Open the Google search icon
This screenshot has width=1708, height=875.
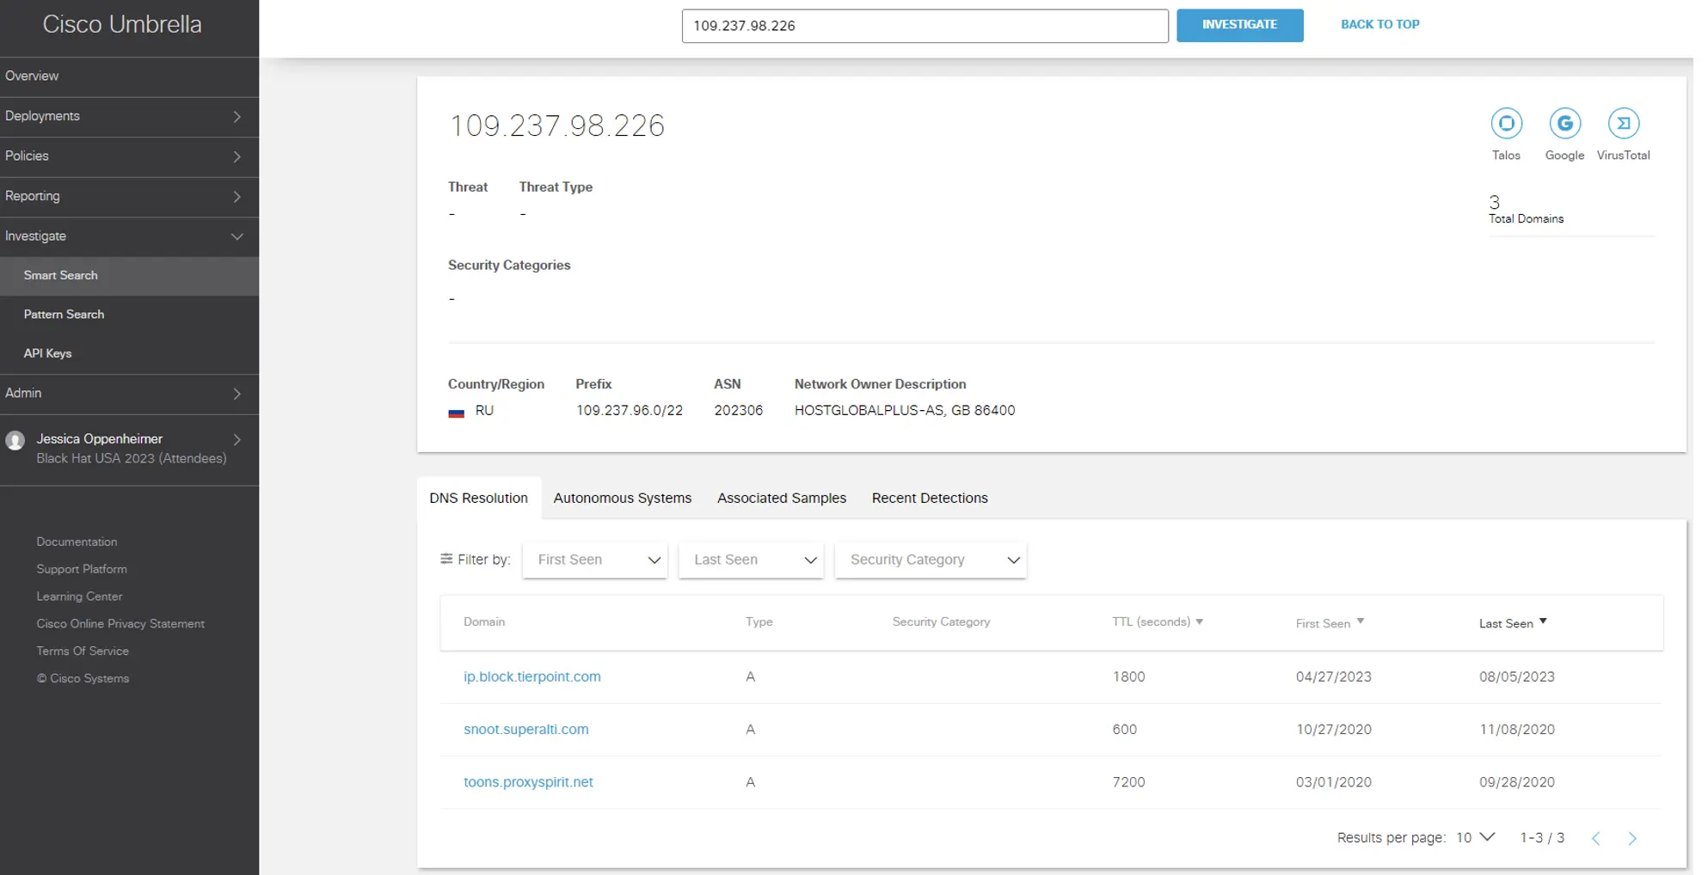pos(1565,125)
